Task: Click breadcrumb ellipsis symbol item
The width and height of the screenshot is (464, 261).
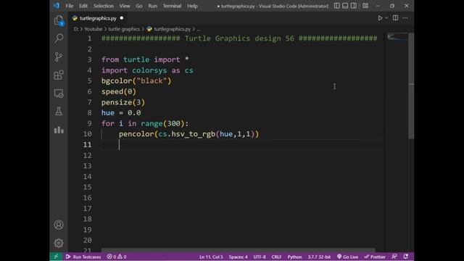Action: [x=198, y=29]
